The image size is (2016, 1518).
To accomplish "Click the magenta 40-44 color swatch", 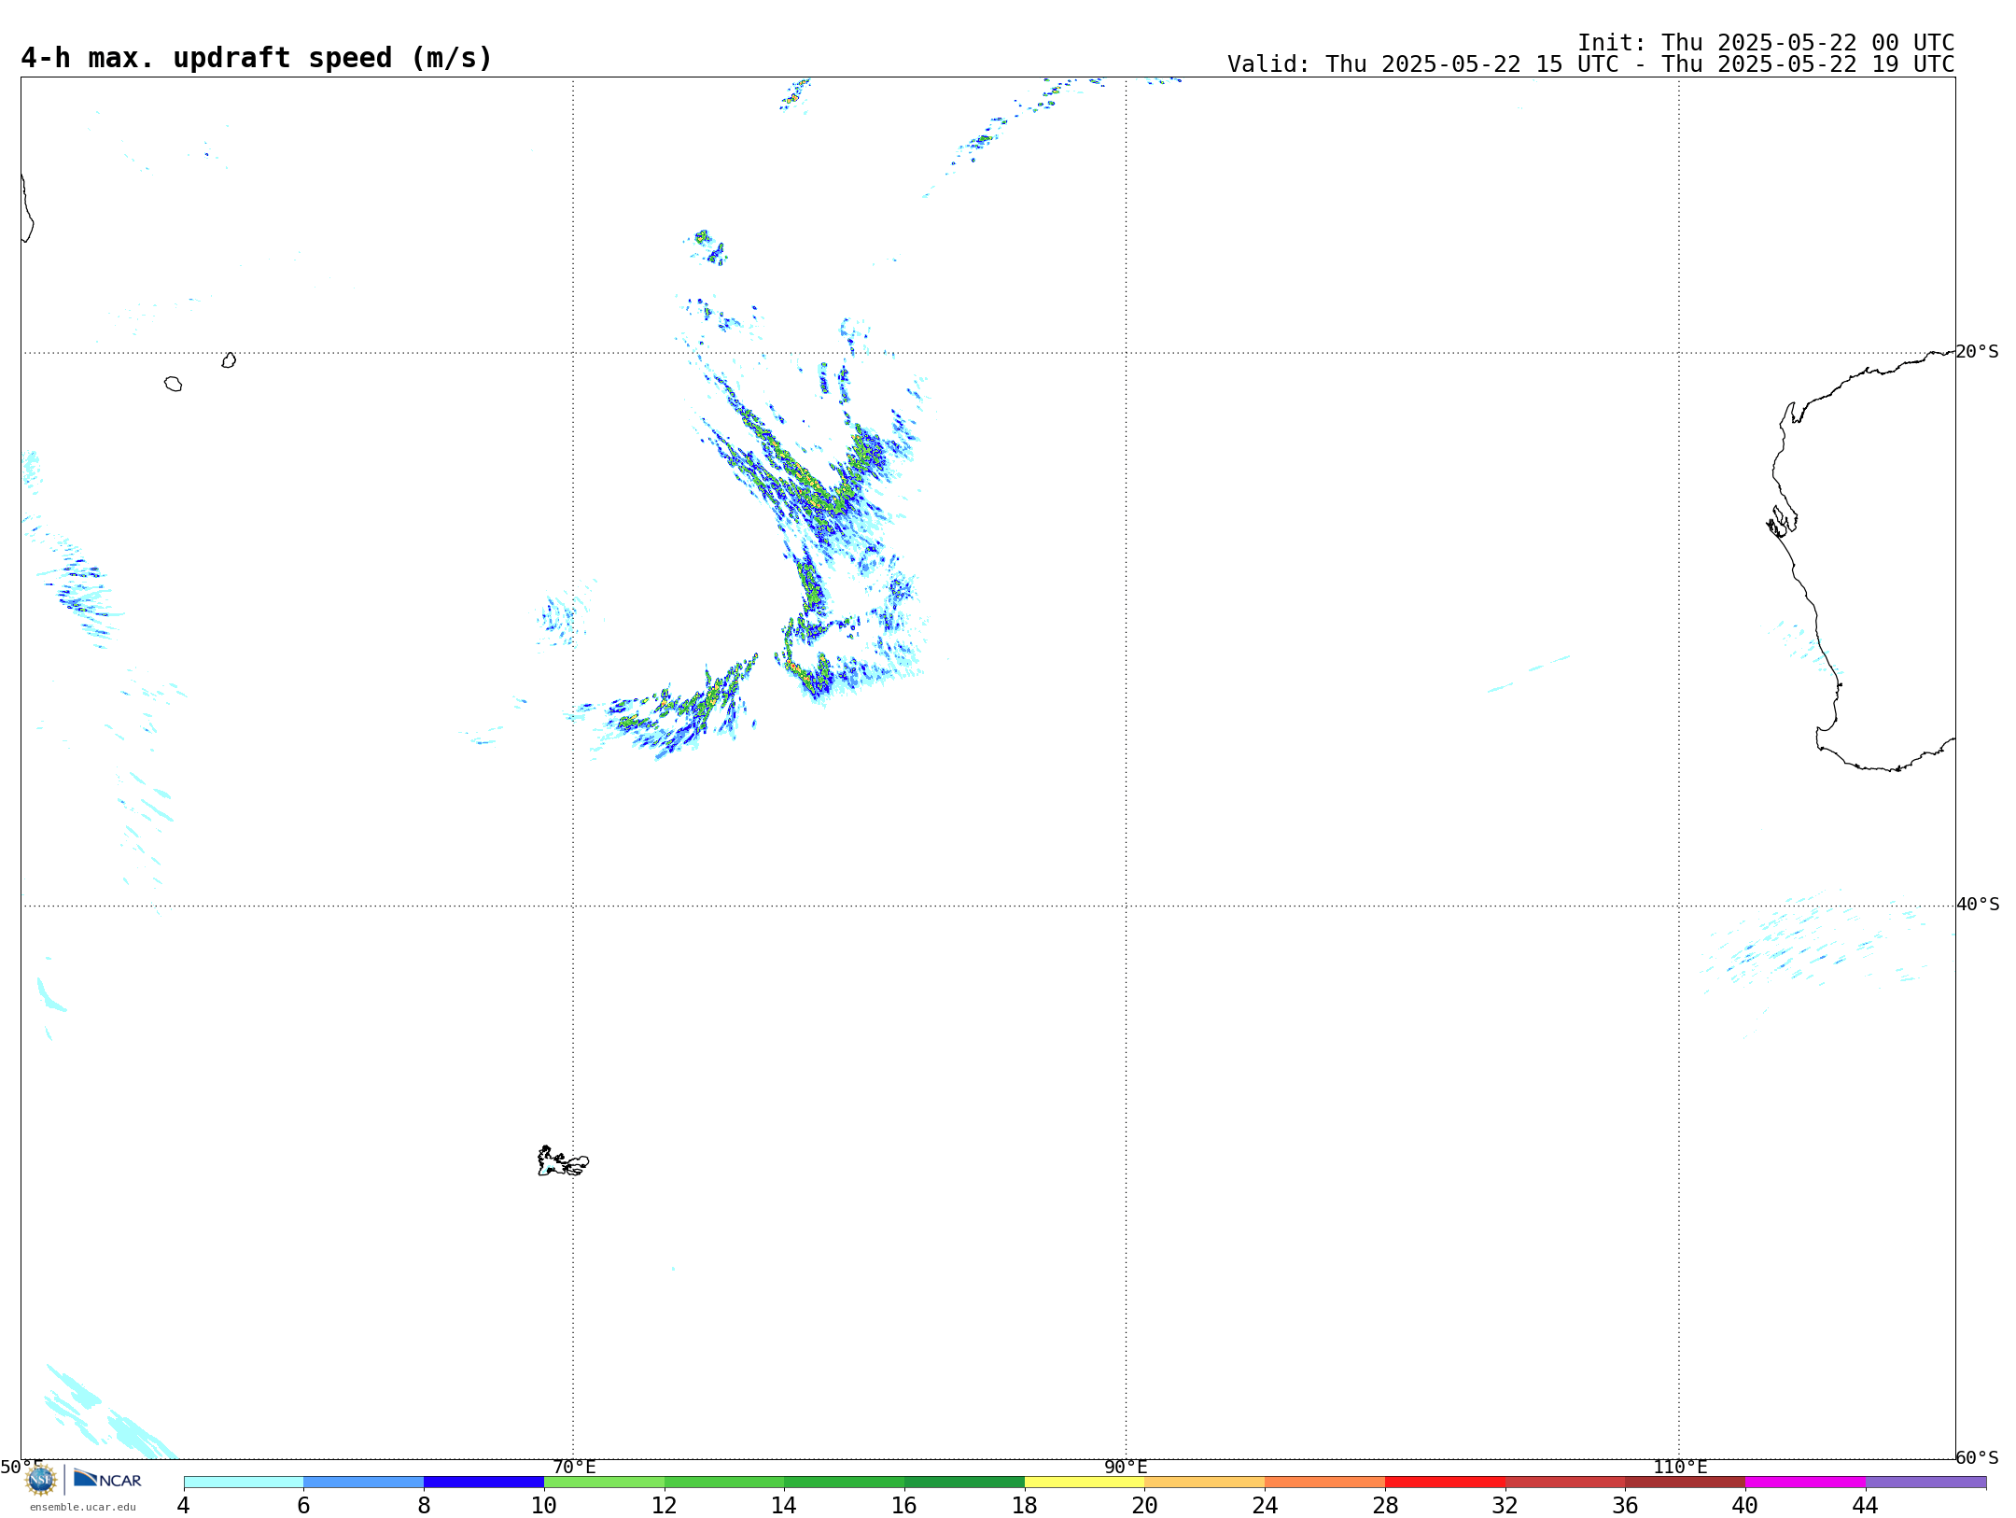I will [1805, 1482].
